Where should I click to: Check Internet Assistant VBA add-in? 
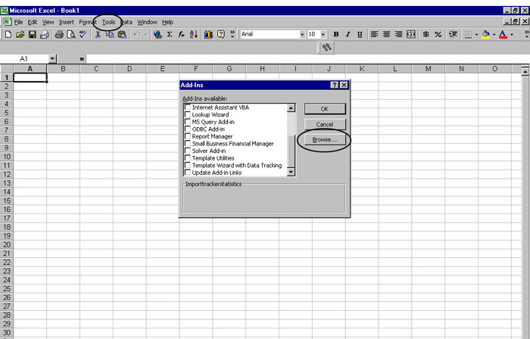188,107
